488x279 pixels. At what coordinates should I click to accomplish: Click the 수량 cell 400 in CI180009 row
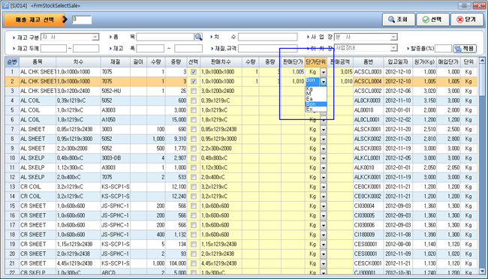pos(155,235)
